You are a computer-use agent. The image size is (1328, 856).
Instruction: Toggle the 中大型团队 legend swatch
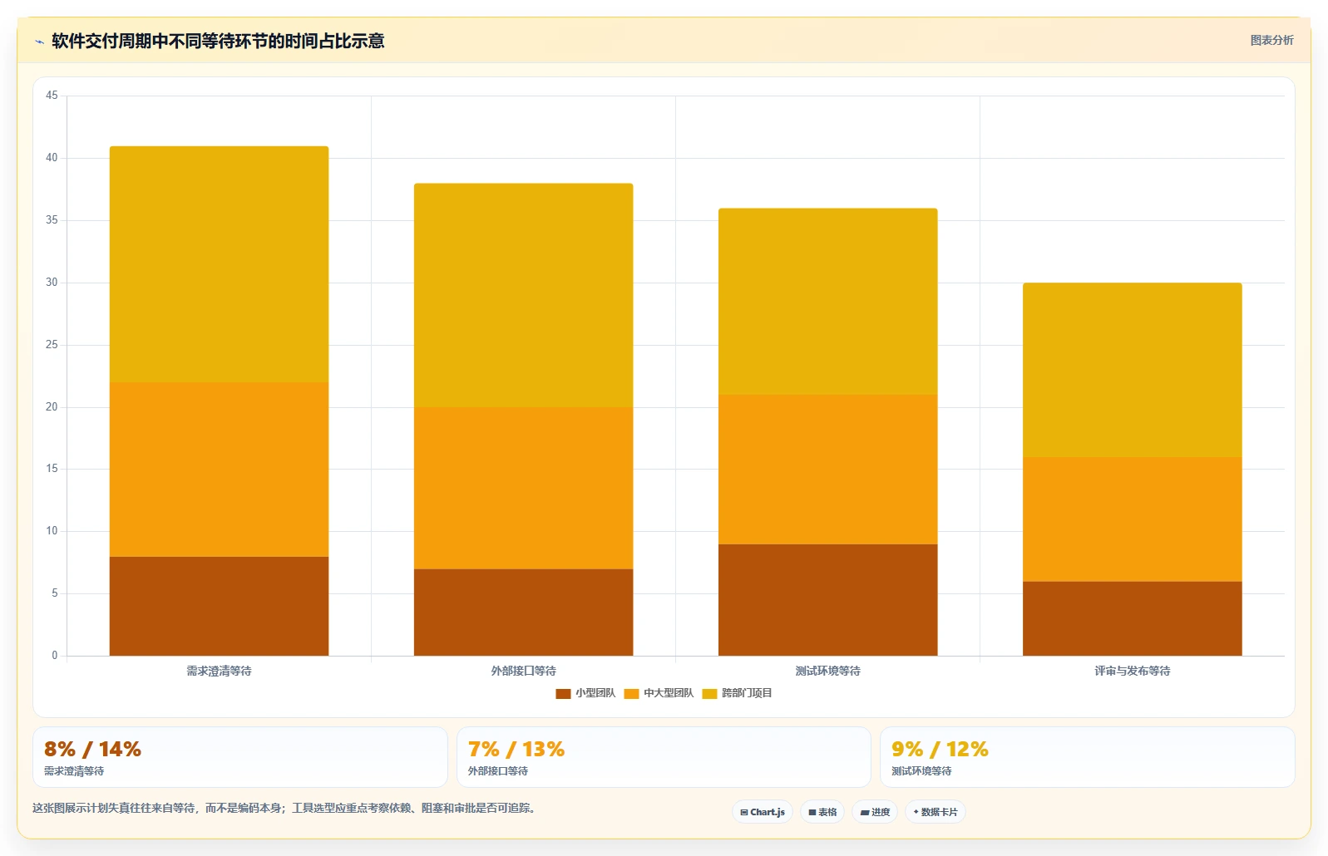(x=631, y=694)
